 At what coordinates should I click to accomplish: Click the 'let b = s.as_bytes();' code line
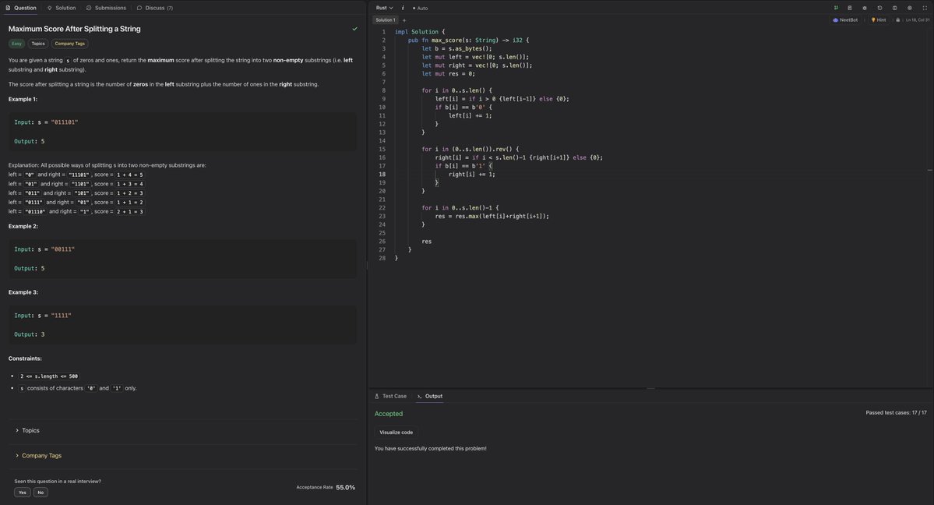click(x=457, y=48)
